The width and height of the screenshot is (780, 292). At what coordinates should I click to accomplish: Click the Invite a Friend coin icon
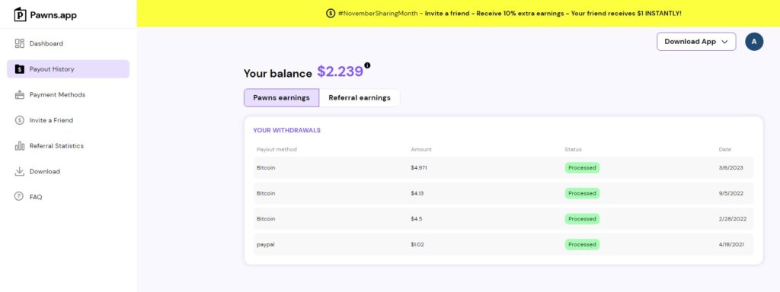(x=19, y=120)
